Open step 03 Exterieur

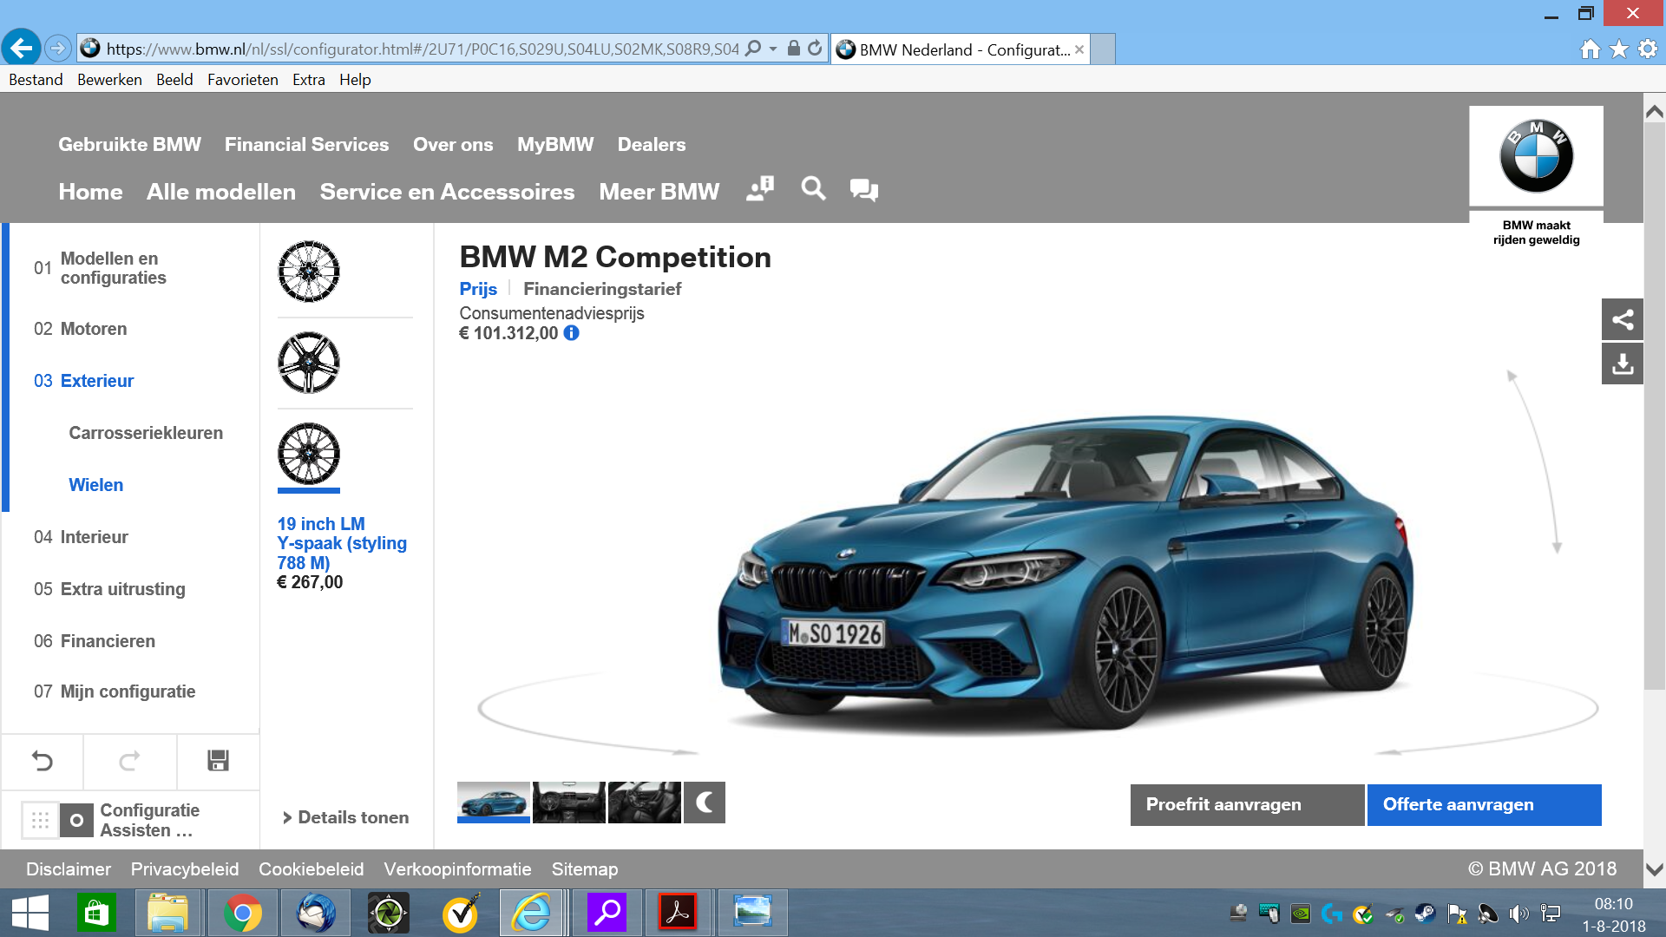(83, 381)
